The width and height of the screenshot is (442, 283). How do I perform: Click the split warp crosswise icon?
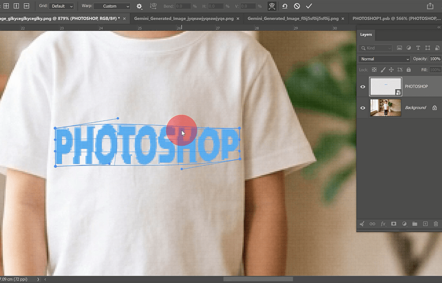pos(6,6)
